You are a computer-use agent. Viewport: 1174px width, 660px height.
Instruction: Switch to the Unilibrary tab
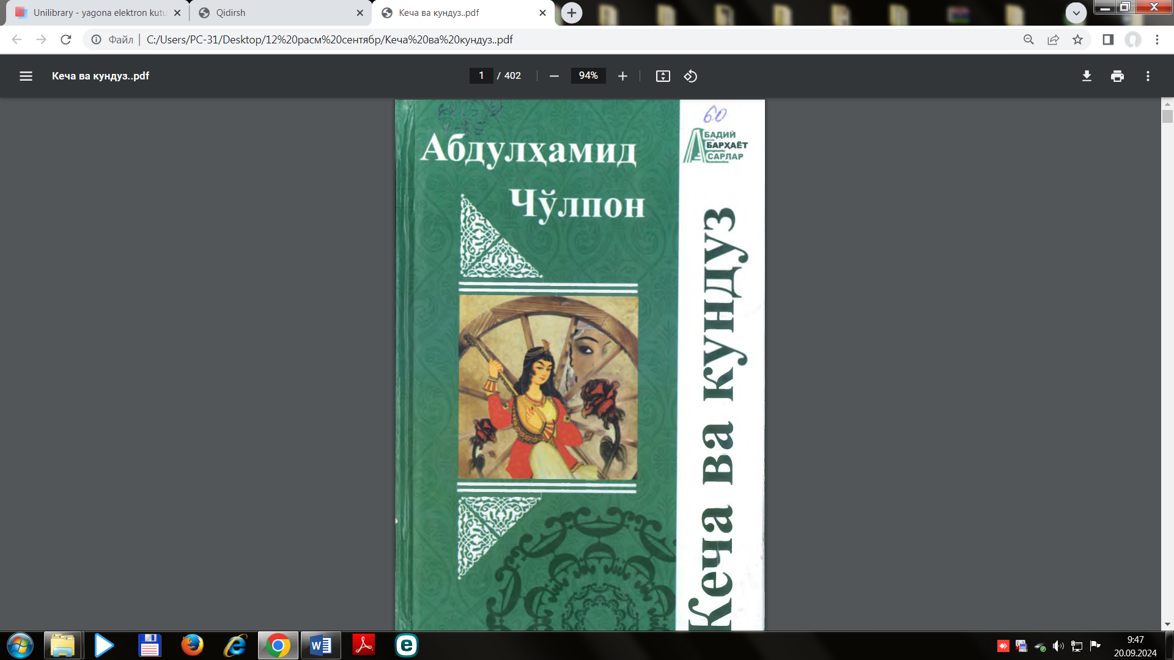98,13
